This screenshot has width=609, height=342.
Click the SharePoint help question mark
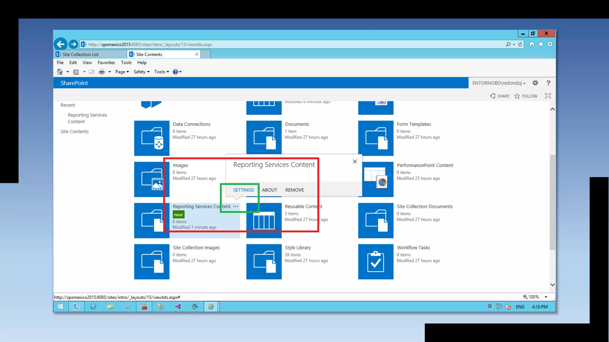(x=548, y=83)
